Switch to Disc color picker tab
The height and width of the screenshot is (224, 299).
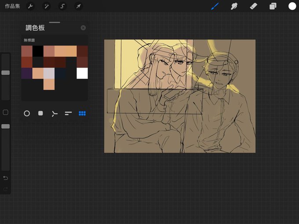click(x=27, y=113)
